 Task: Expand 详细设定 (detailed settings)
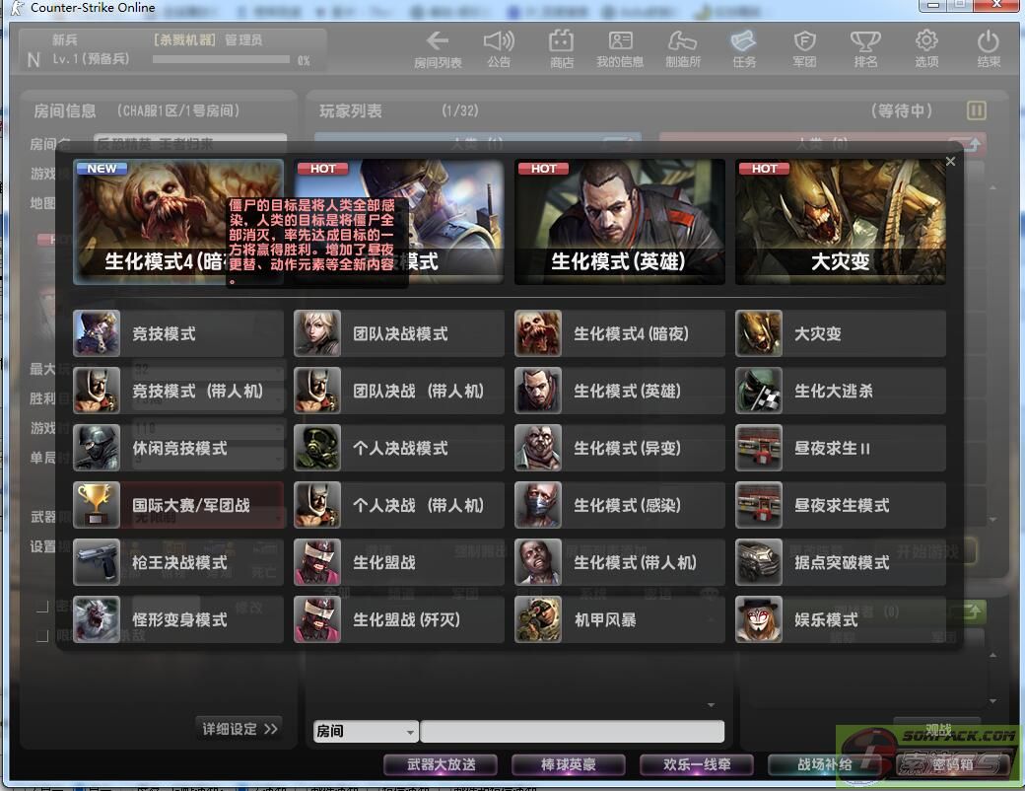tap(239, 728)
